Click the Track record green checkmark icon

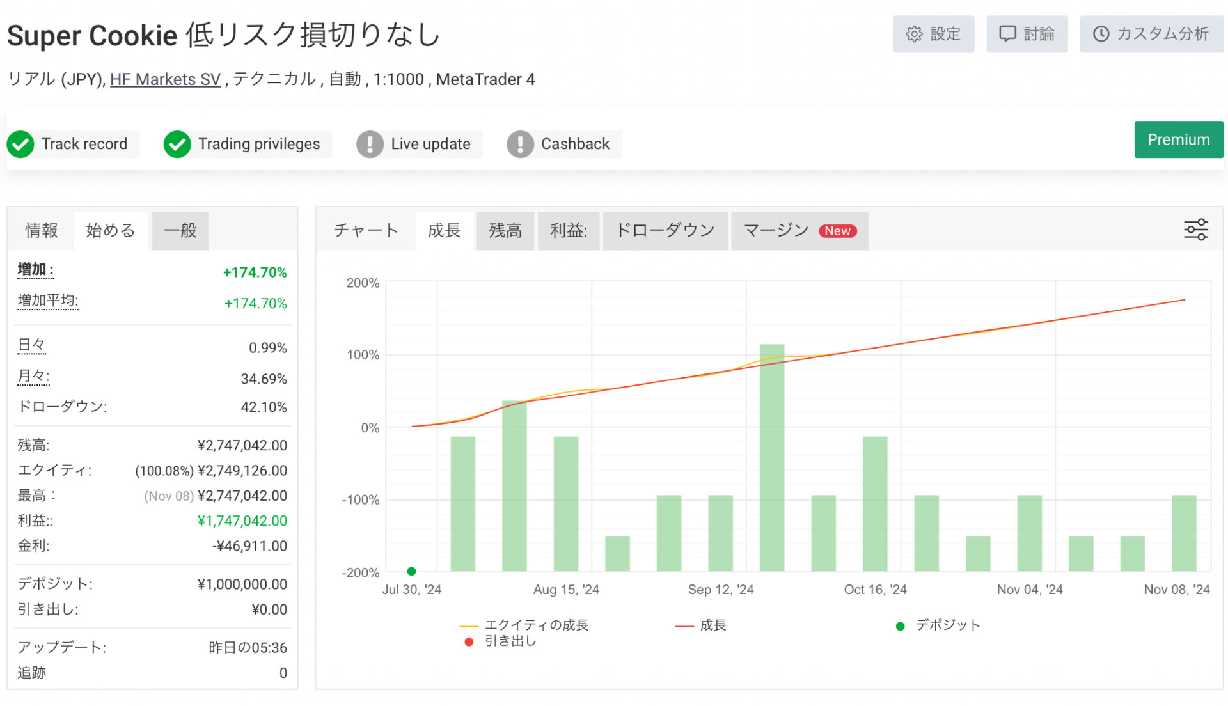click(x=20, y=144)
